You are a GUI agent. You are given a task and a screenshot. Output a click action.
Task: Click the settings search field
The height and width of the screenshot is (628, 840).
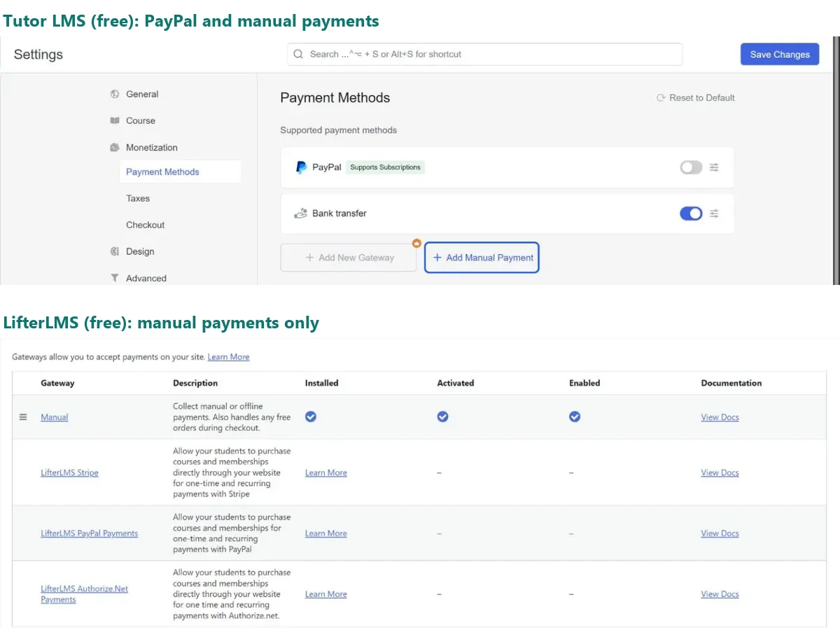tap(484, 54)
